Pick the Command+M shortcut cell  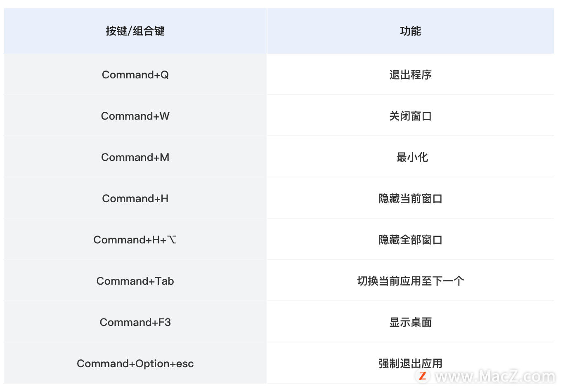135,157
